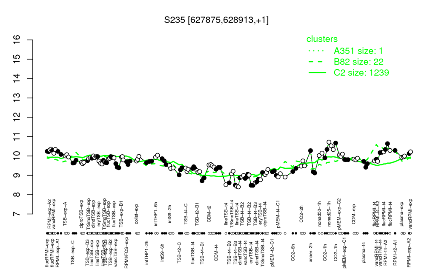Viewport: 436px width, 272px height.
Task: Click x-axis label "plasma-exp"
Action: coord(402,214)
